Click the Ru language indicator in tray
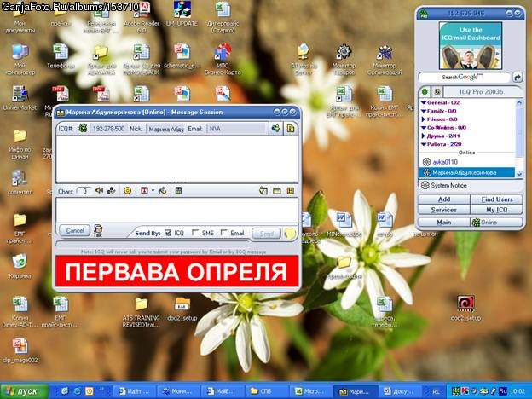The width and height of the screenshot is (532, 399). 503,391
